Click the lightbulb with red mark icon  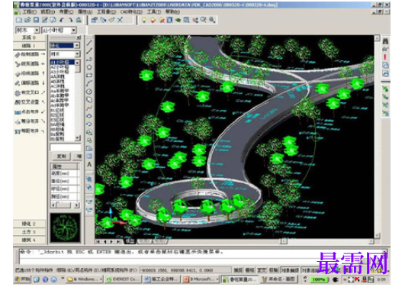click(x=153, y=20)
